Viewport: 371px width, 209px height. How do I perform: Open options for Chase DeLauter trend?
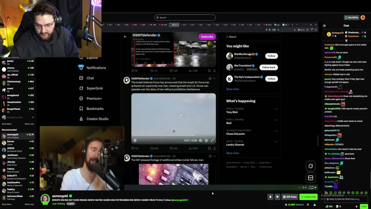click(x=276, y=131)
